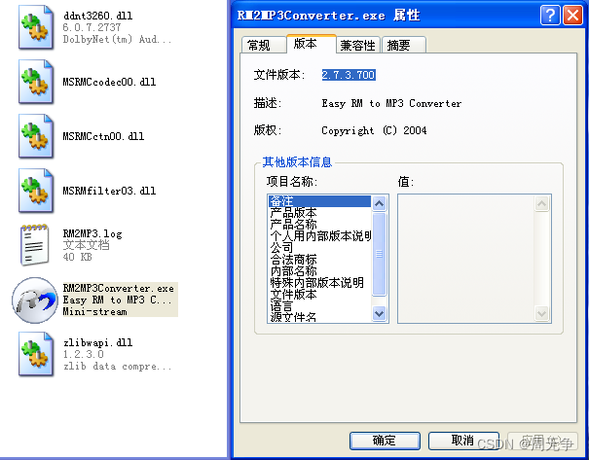This screenshot has height=460, width=589.
Task: Click the Copyright (C) 2004 text
Action: [x=374, y=130]
